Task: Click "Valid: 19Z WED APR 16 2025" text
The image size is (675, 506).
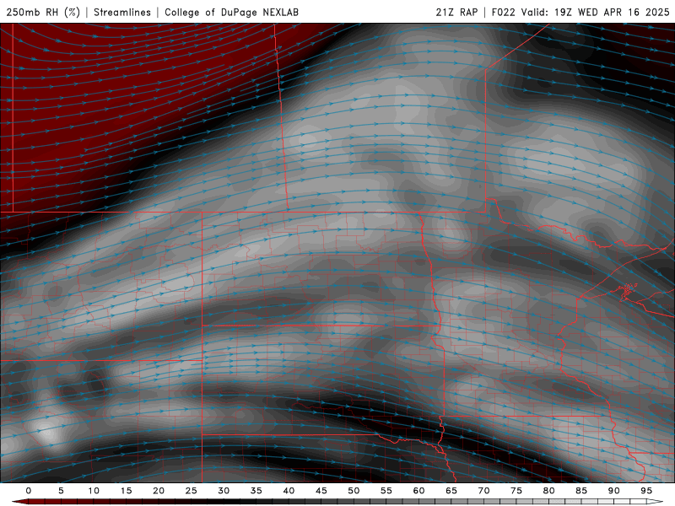Action: (596, 13)
